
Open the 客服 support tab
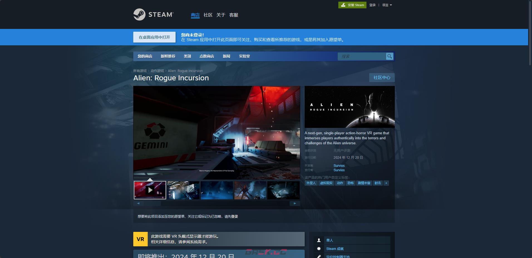(233, 15)
